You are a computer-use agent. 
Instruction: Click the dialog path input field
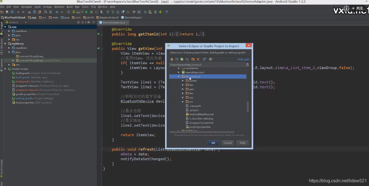tap(208, 65)
